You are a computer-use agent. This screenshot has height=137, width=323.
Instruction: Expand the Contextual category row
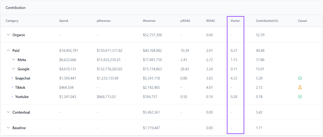[8, 112]
